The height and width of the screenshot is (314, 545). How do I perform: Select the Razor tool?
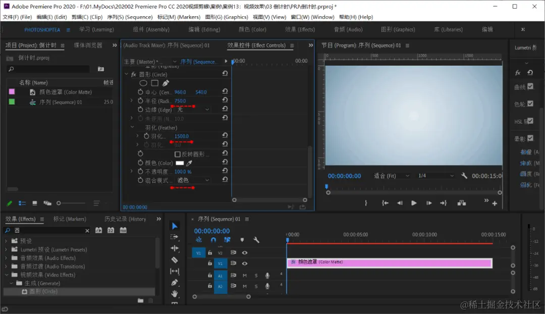pos(175,260)
